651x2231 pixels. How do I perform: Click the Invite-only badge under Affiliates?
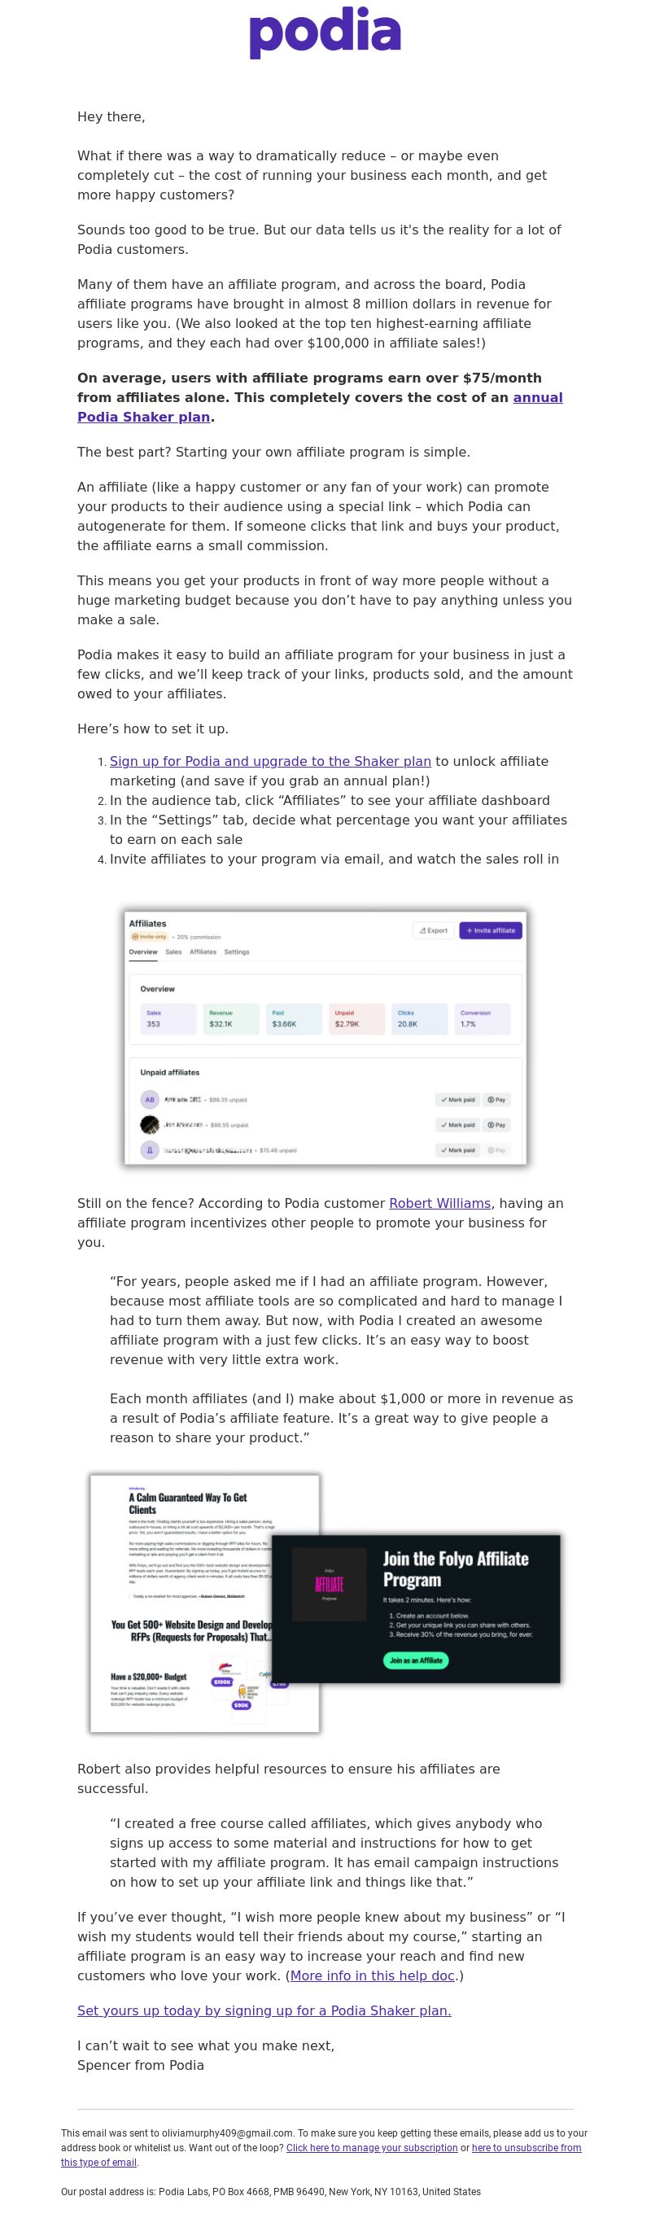click(x=148, y=936)
